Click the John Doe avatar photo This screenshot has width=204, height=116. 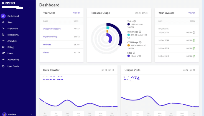pyautogui.click(x=4, y=114)
